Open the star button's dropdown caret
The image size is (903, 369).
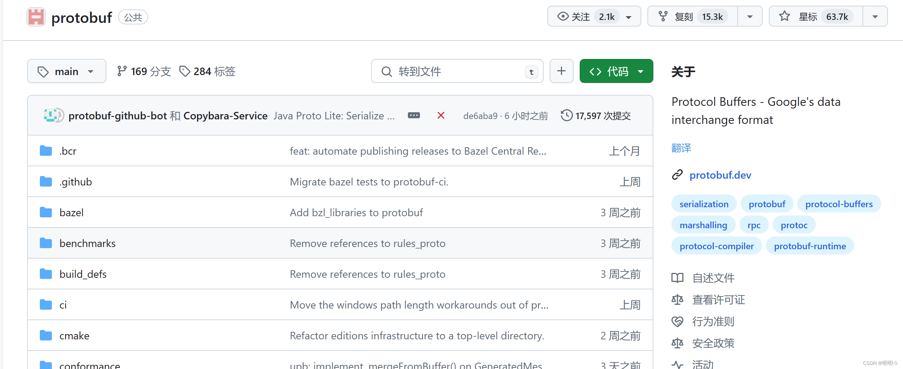coord(875,16)
